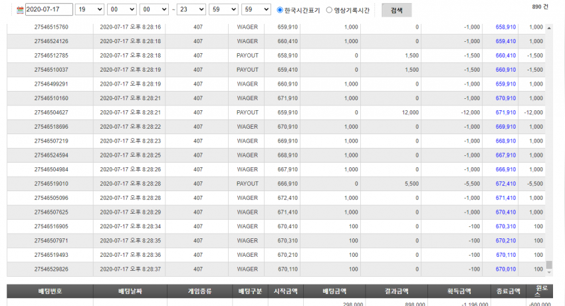Click the 배팅번호 column header
Screen dimensions: 565x306
coord(50,291)
